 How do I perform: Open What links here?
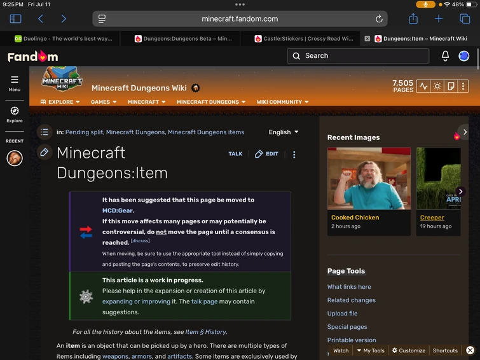[349, 287]
